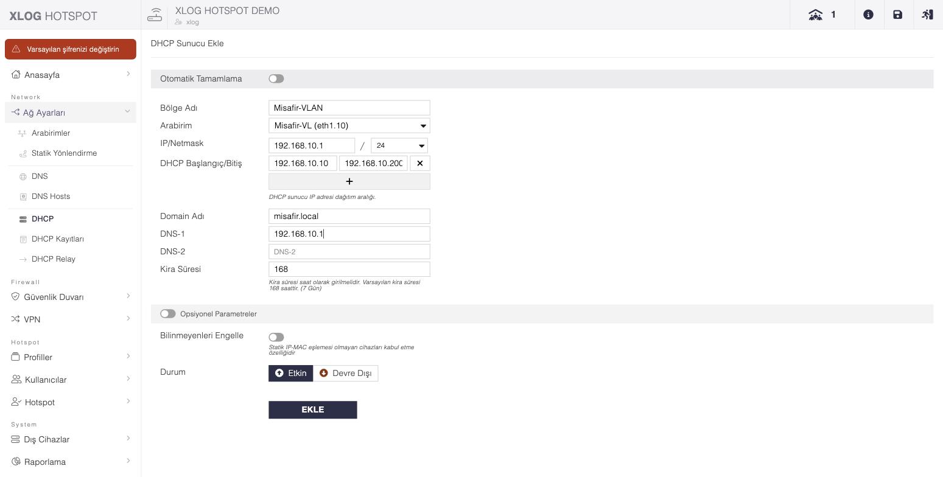Click the info icon in top bar
The image size is (943, 477).
coord(868,15)
